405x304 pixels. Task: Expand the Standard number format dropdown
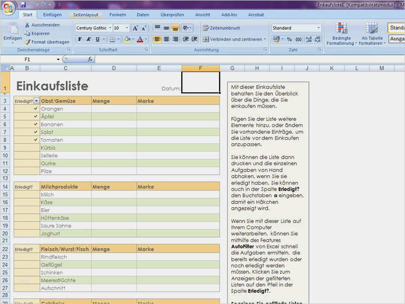click(x=318, y=28)
